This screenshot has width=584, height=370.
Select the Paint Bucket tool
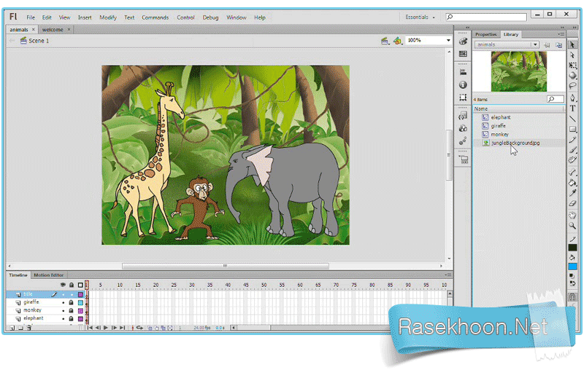[x=572, y=183]
